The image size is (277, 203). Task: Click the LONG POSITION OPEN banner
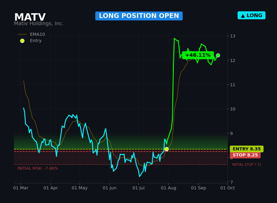coord(139,16)
